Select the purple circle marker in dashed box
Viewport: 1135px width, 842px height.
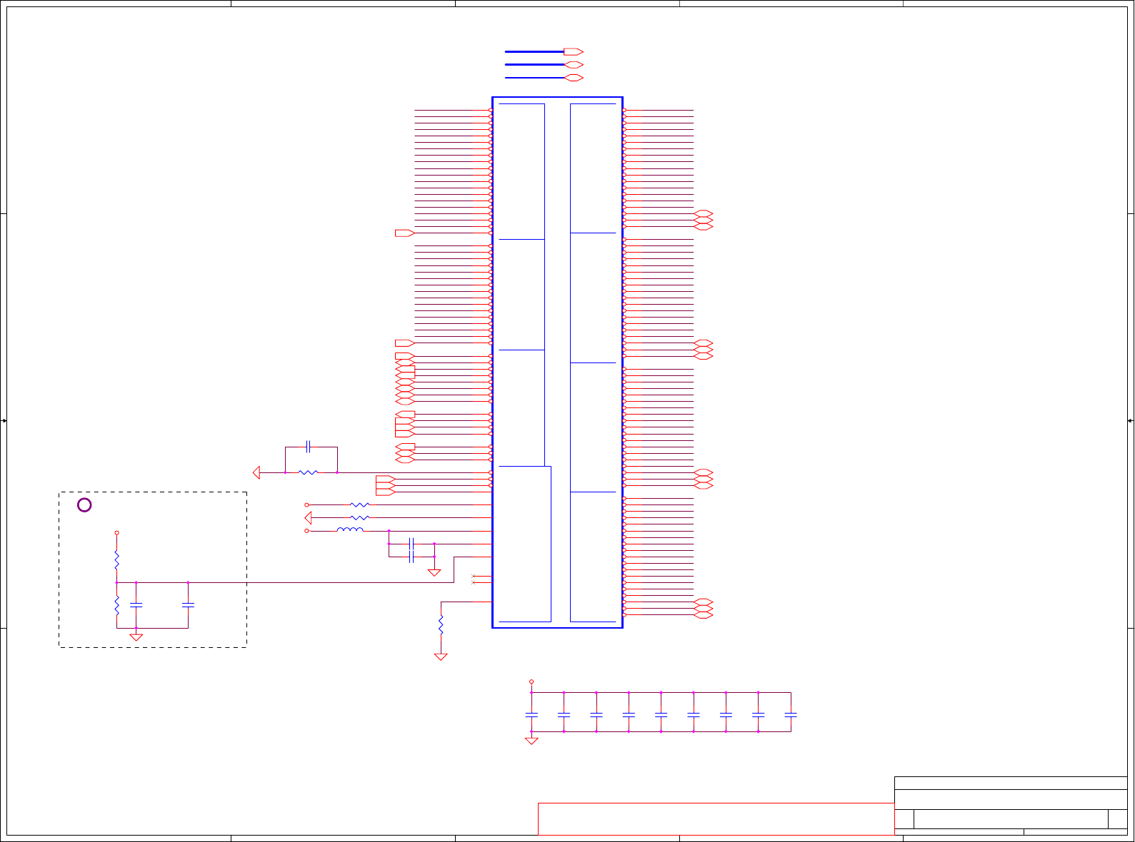pyautogui.click(x=84, y=505)
